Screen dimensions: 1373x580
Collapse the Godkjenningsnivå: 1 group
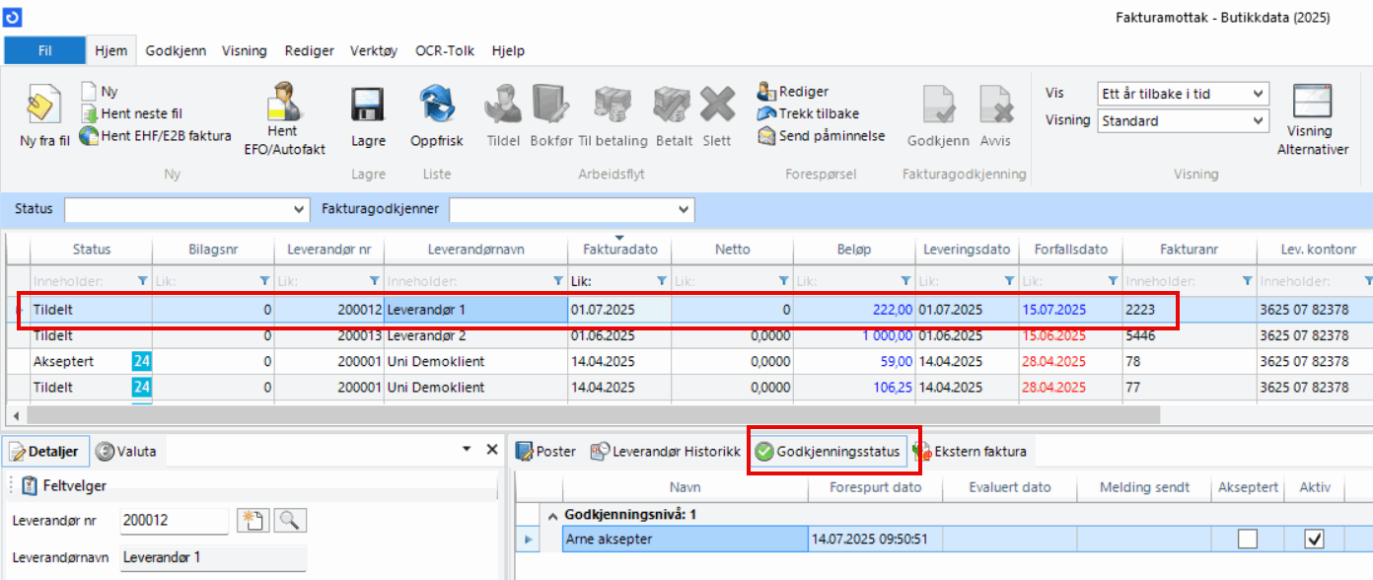551,515
